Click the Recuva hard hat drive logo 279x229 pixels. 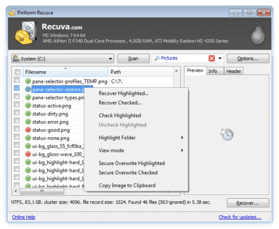25,33
